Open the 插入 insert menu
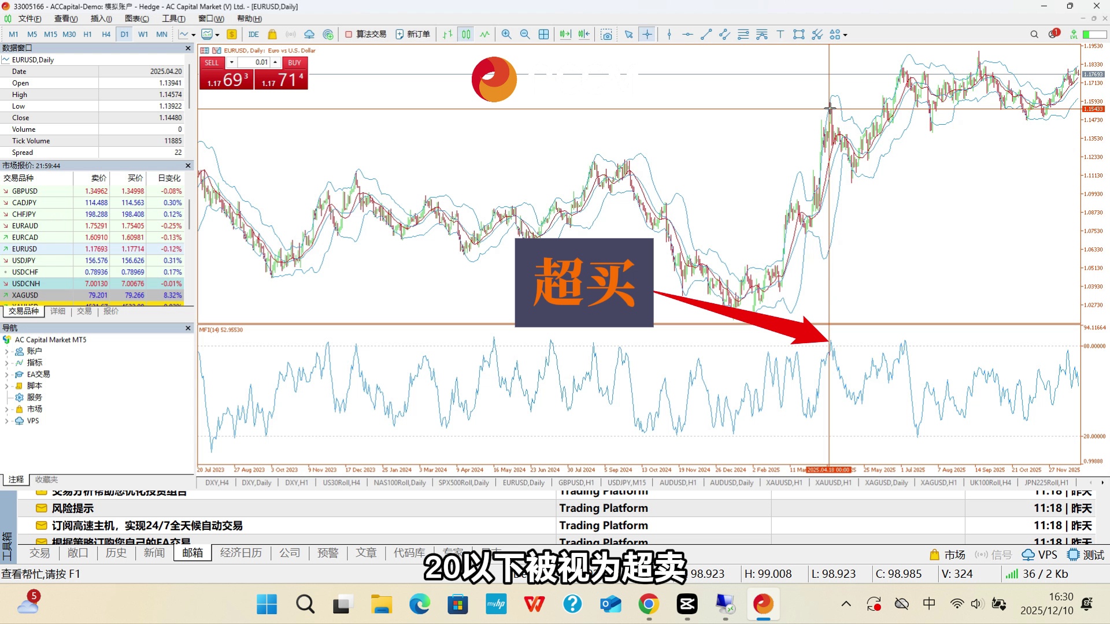The width and height of the screenshot is (1110, 624). pos(101,18)
